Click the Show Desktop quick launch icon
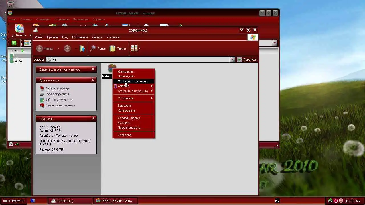Screen dimensions: 365x205 (33, 201)
